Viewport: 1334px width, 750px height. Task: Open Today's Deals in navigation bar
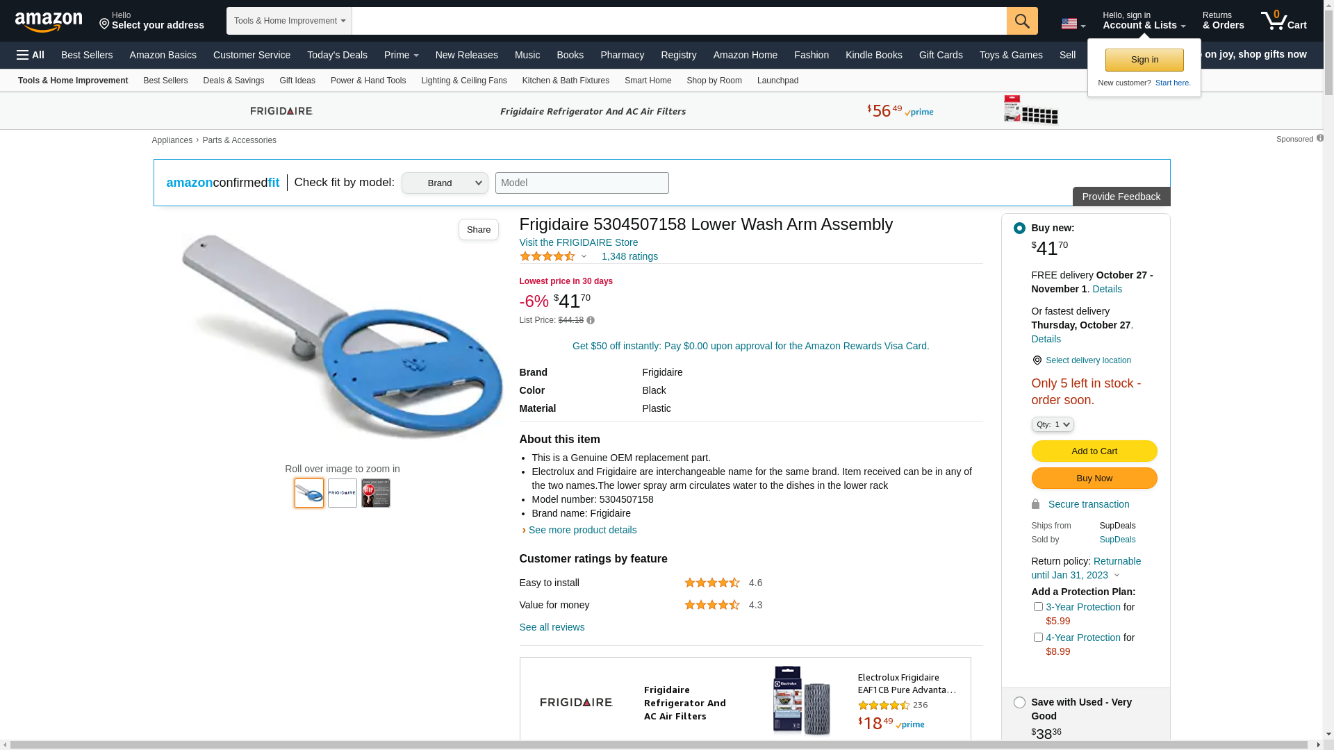[337, 55]
